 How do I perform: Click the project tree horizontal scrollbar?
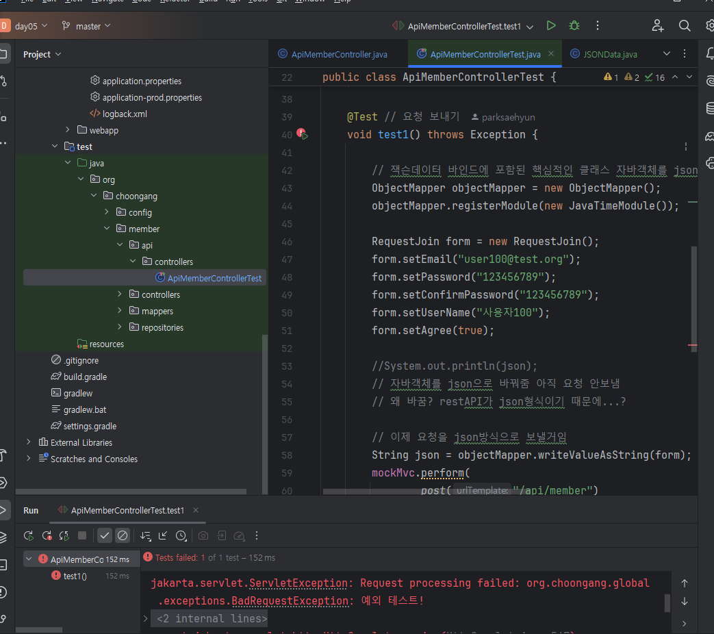131,492
